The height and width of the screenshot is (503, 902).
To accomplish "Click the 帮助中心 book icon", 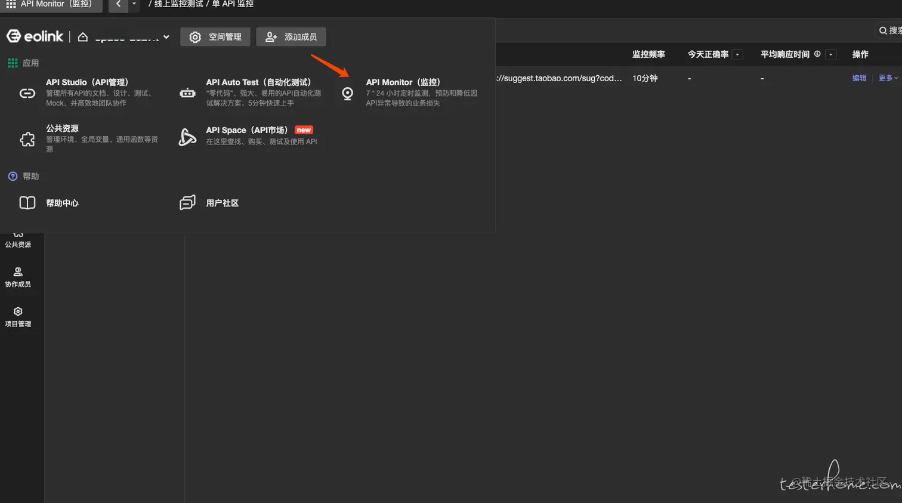I will pyautogui.click(x=27, y=203).
